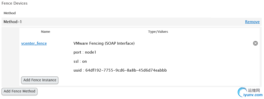Click the word ssl before the colon
The width and height of the screenshot is (264, 99).
(76, 61)
